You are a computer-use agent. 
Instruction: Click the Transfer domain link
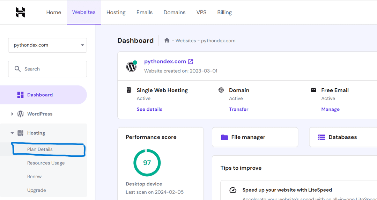(x=239, y=109)
